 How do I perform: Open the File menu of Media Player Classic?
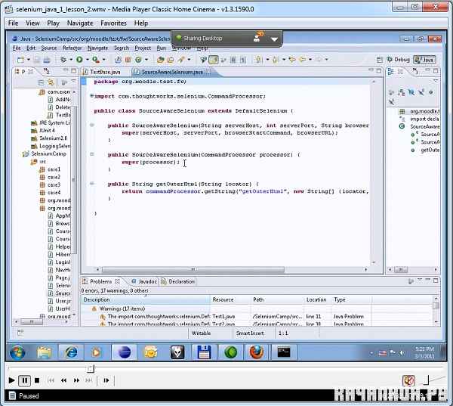point(14,23)
